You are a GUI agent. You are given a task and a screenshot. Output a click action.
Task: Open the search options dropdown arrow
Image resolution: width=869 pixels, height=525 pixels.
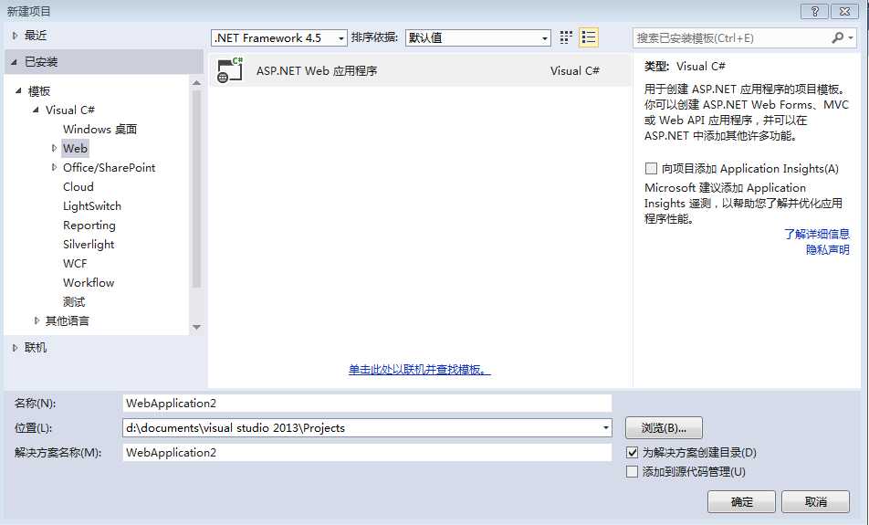coord(851,37)
